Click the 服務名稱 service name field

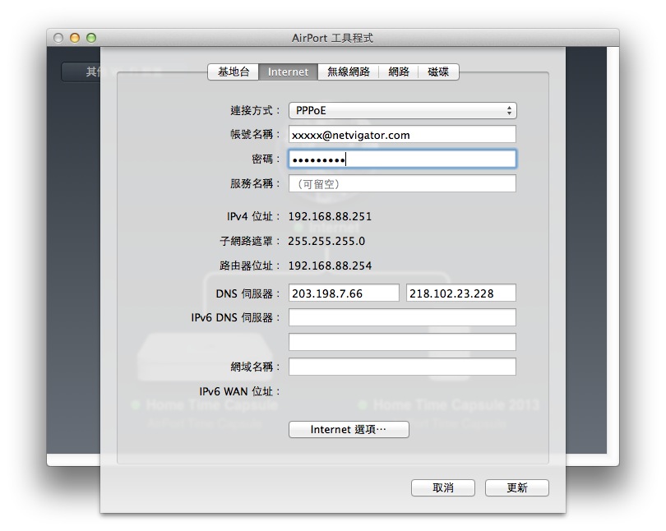click(402, 184)
